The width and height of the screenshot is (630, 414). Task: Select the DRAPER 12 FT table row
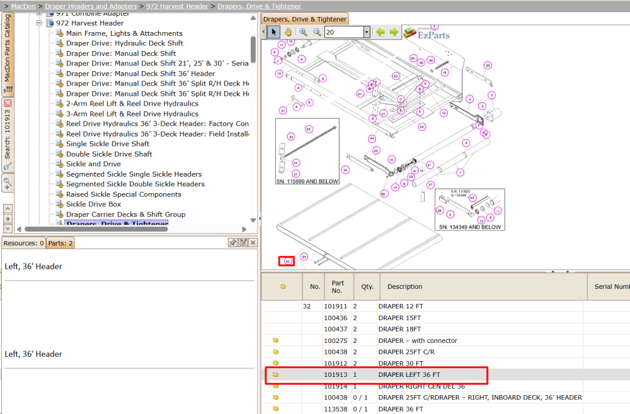point(445,306)
